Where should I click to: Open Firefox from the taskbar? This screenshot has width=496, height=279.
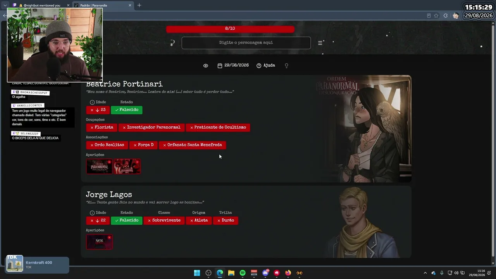point(288,273)
